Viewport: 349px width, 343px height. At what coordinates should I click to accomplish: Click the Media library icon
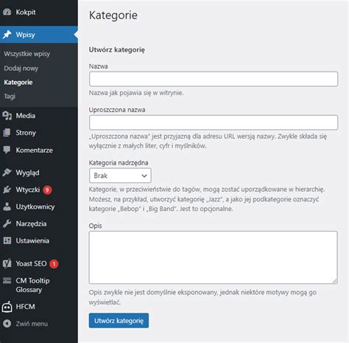point(7,116)
